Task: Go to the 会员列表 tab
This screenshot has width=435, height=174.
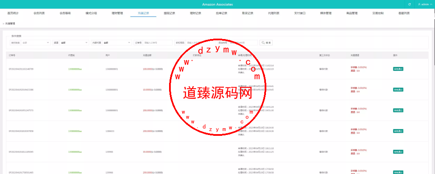Action: click(39, 13)
